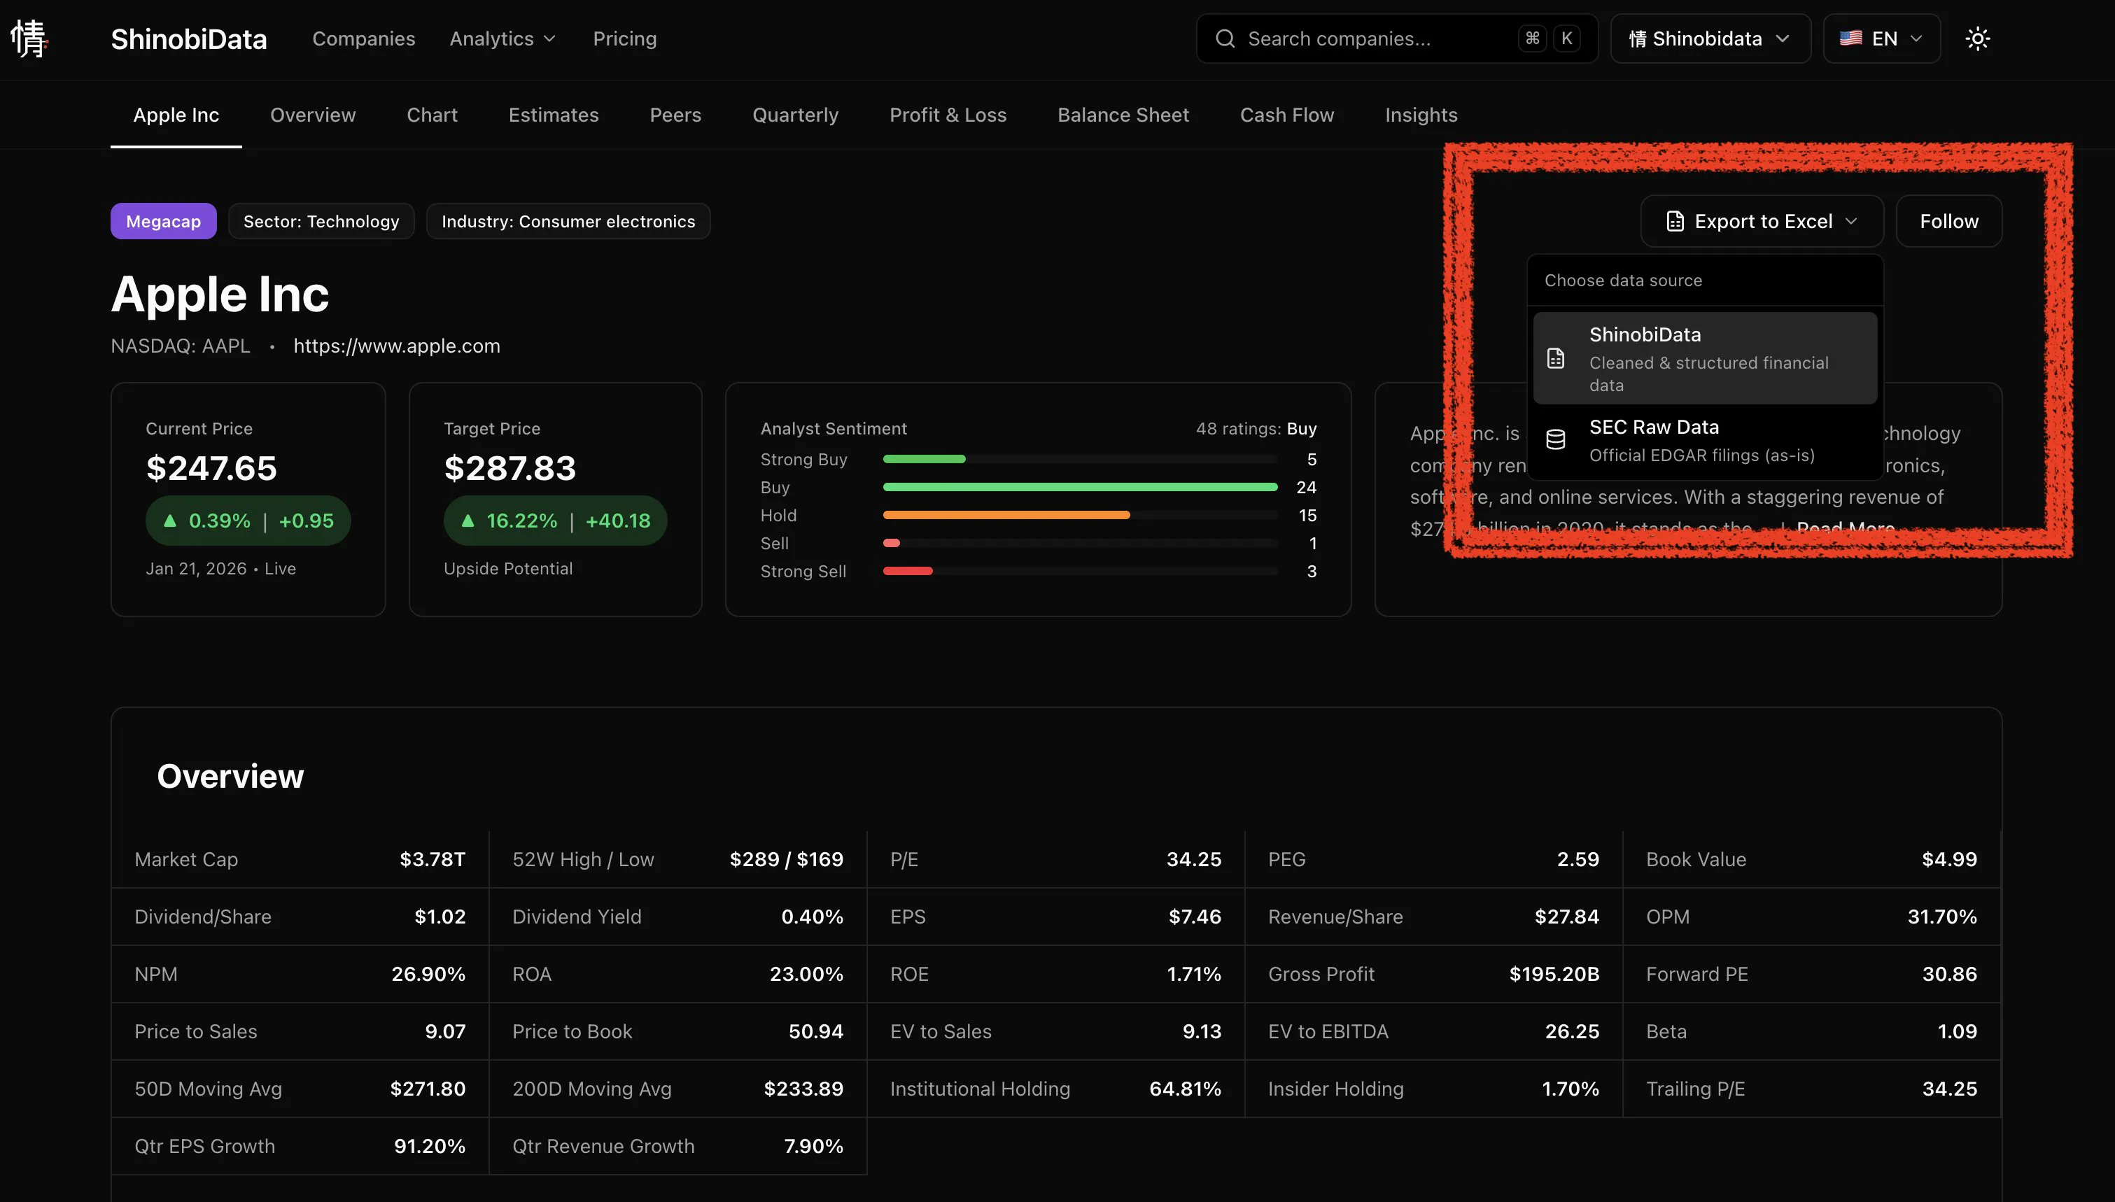This screenshot has width=2115, height=1202.
Task: Toggle the light/dark theme sun icon
Action: tap(1977, 38)
